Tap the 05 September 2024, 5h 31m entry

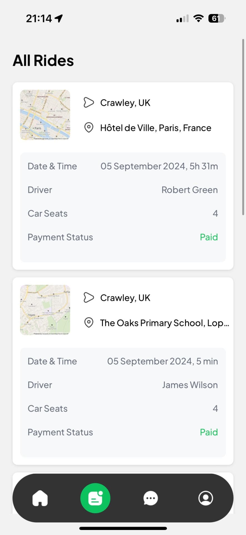[x=159, y=166]
